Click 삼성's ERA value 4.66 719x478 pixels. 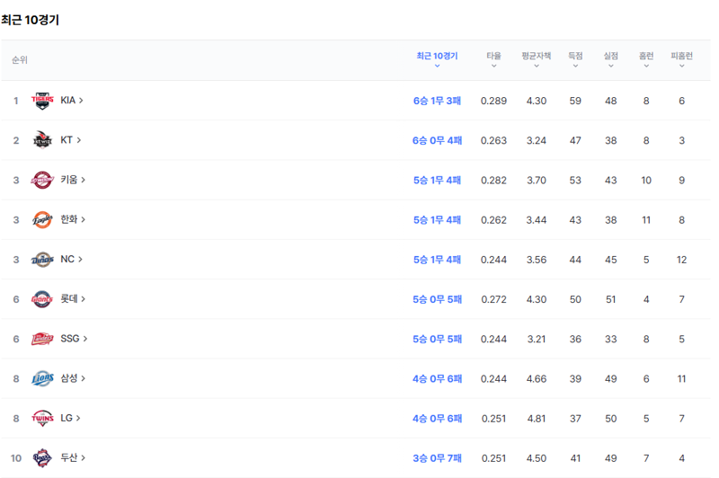[536, 379]
